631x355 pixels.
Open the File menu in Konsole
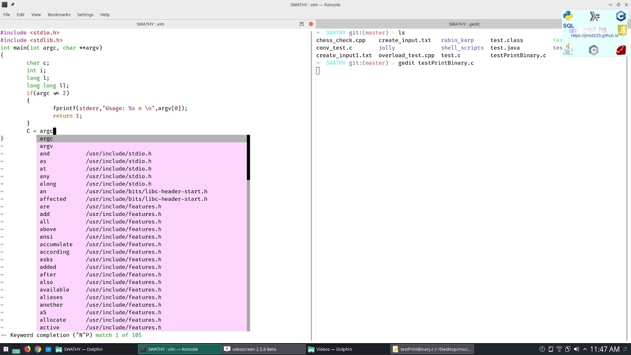pyautogui.click(x=6, y=15)
